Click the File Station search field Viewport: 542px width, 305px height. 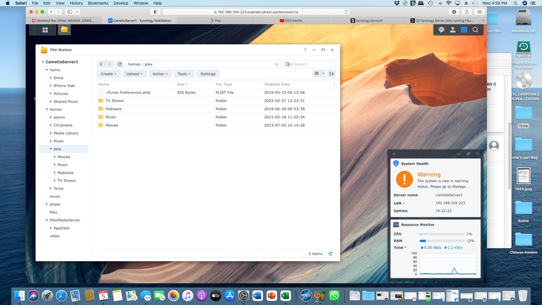(309, 64)
